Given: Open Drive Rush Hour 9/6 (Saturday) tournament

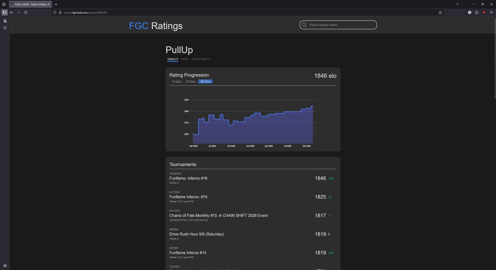Looking at the screenshot, I should click(x=197, y=234).
